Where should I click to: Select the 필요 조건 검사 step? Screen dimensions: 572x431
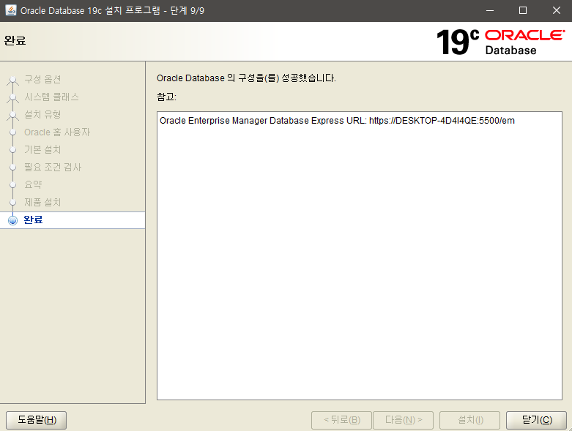pos(53,167)
